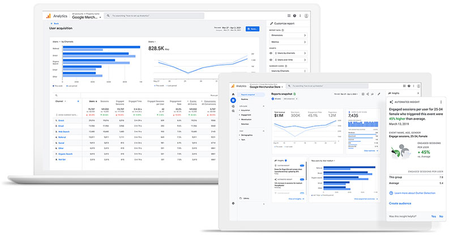Select the highlighted Reports icon in sidebar
This screenshot has height=235, width=453.
[233, 101]
